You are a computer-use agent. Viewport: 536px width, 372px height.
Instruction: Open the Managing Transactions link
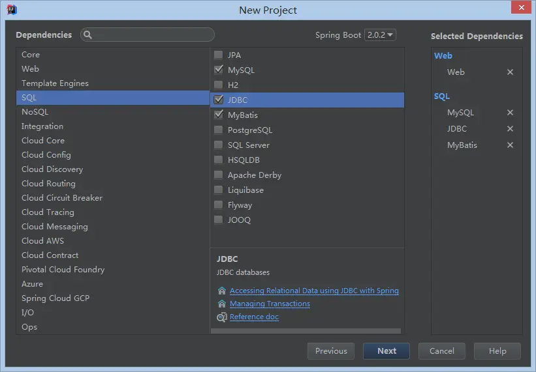click(x=270, y=304)
